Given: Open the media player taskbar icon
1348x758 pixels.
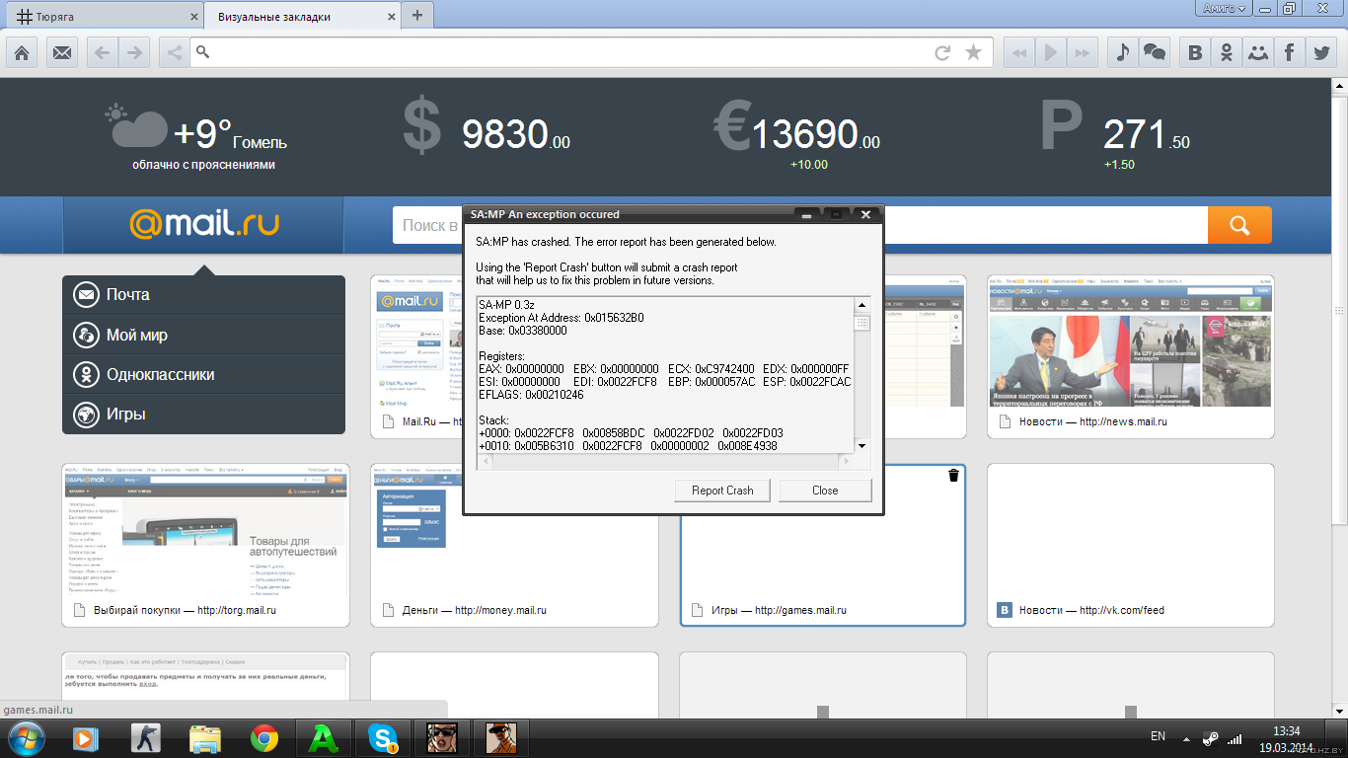Looking at the screenshot, I should click(x=87, y=737).
